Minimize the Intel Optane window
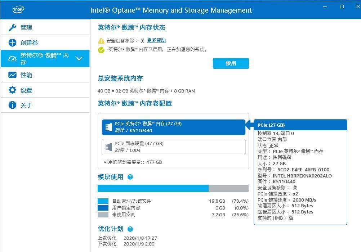 (x=325, y=7)
